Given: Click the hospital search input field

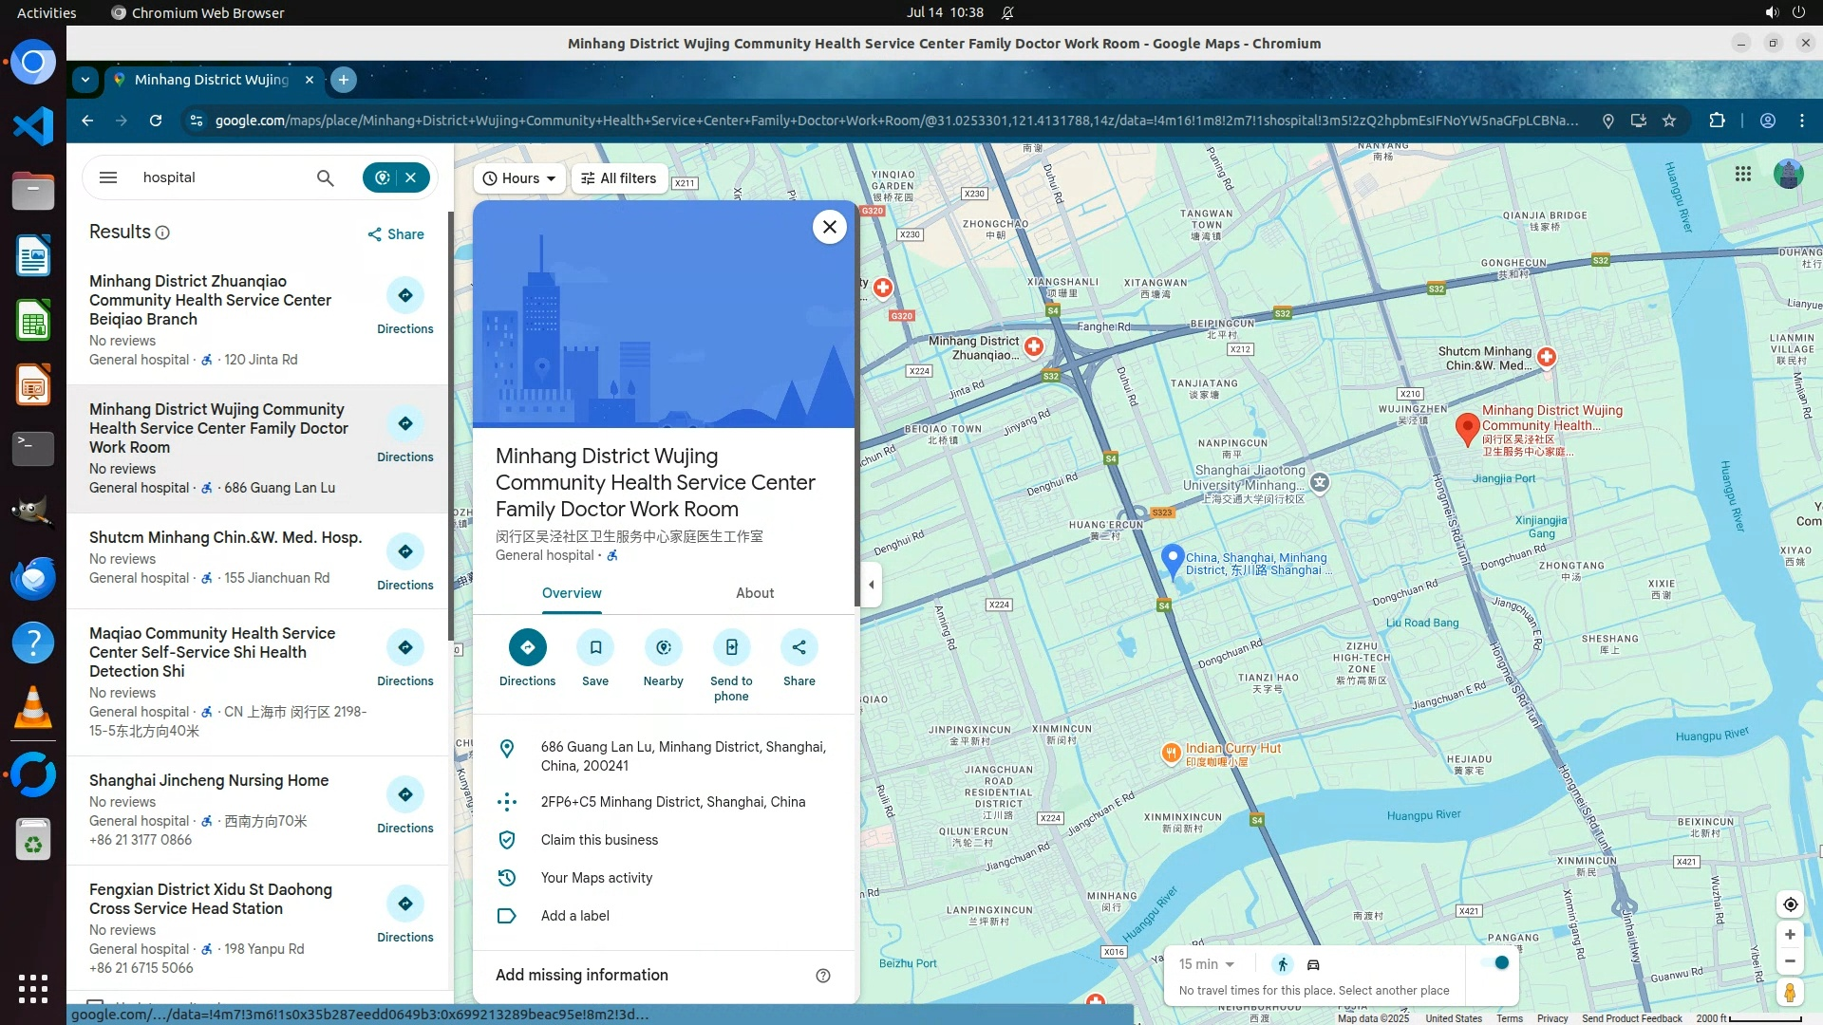Looking at the screenshot, I should pos(218,177).
